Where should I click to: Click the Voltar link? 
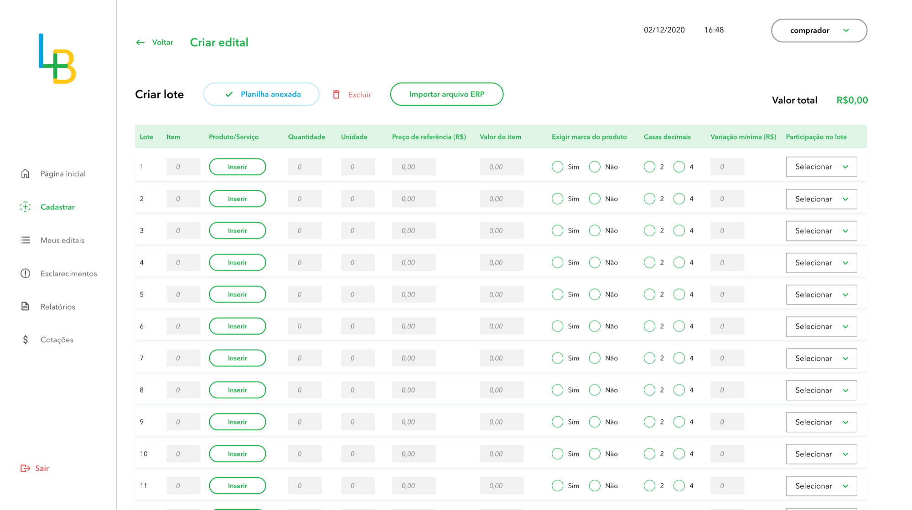click(162, 42)
